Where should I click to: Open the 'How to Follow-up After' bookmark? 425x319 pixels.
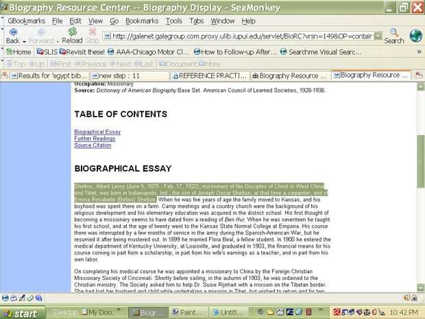pyautogui.click(x=235, y=52)
